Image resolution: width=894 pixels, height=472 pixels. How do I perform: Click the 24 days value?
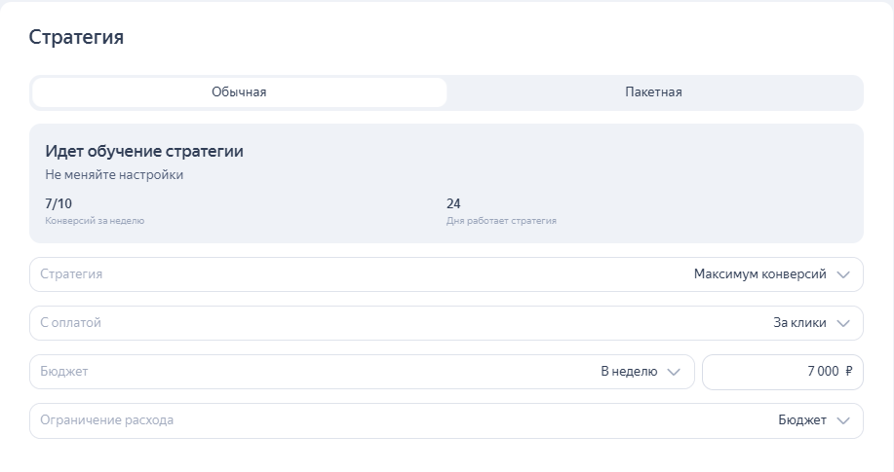(453, 203)
